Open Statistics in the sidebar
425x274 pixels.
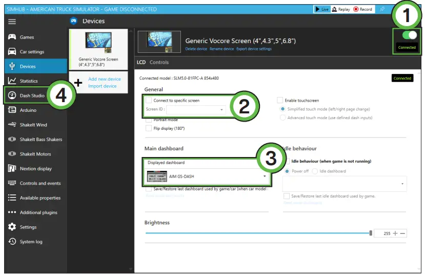tap(35, 81)
